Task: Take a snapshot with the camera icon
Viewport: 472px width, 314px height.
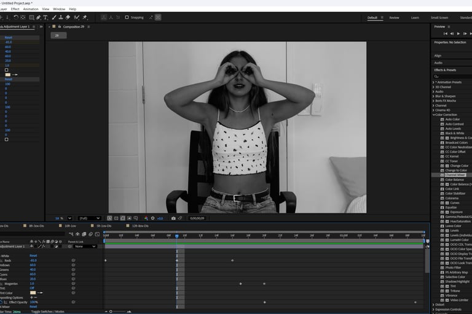Action: [x=173, y=218]
